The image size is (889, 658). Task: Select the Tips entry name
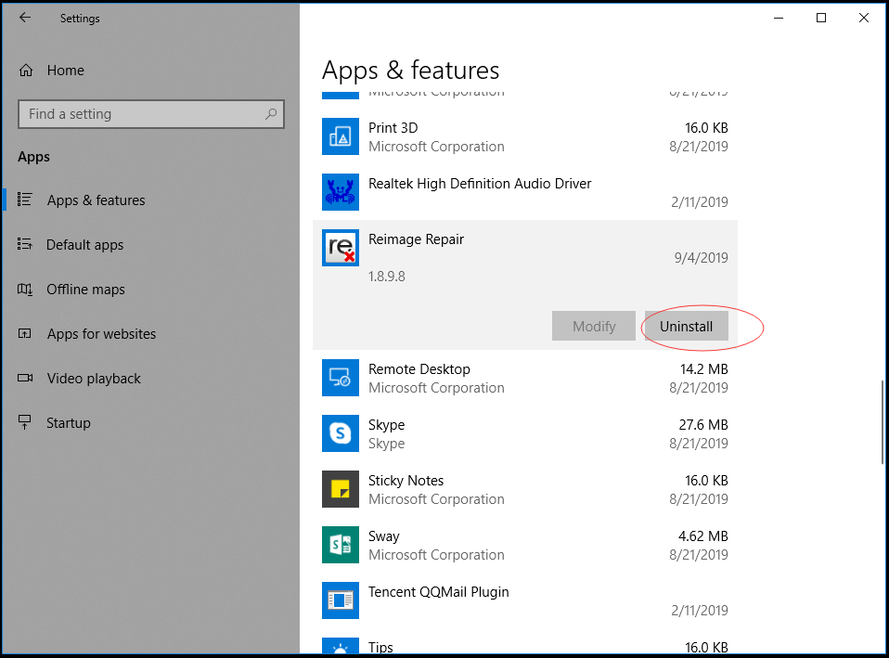click(x=380, y=647)
